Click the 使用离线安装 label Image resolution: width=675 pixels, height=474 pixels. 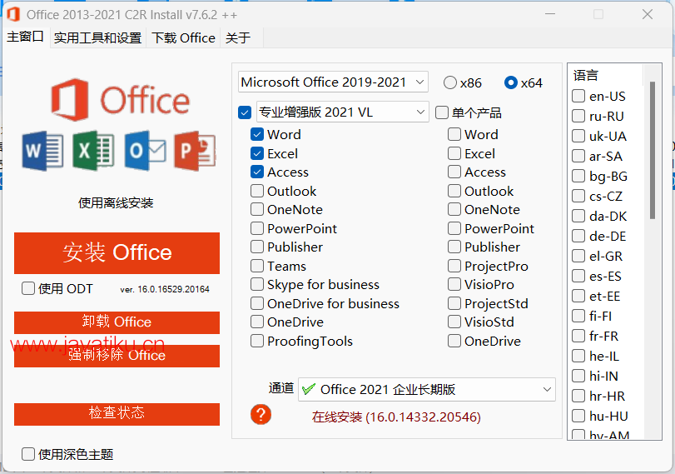116,202
